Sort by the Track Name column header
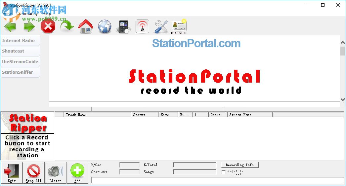The image size is (346, 186). [97, 115]
